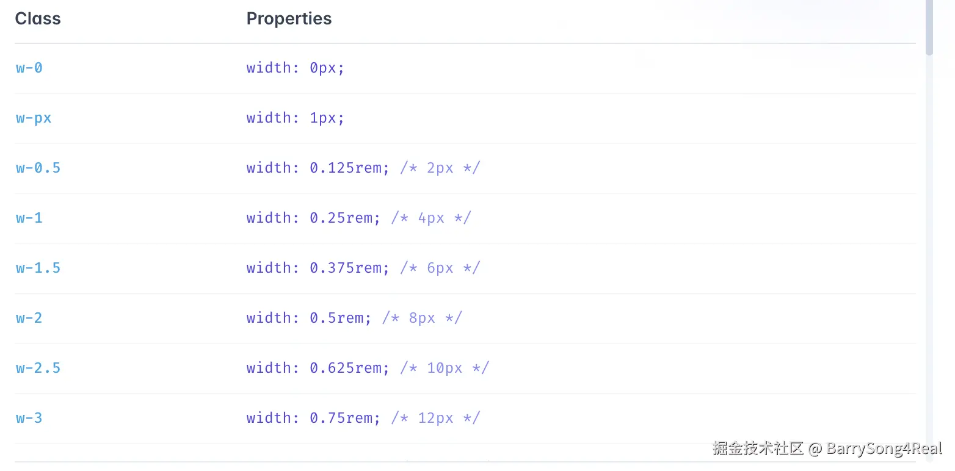Click the vertical scrollbar thumb
The height and width of the screenshot is (471, 955).
pyautogui.click(x=929, y=27)
